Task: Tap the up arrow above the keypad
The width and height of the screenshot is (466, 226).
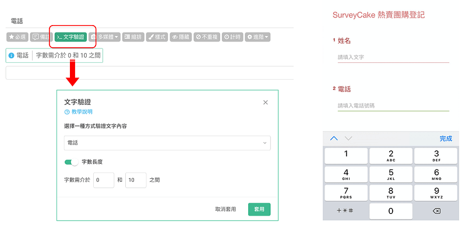Action: [x=334, y=138]
